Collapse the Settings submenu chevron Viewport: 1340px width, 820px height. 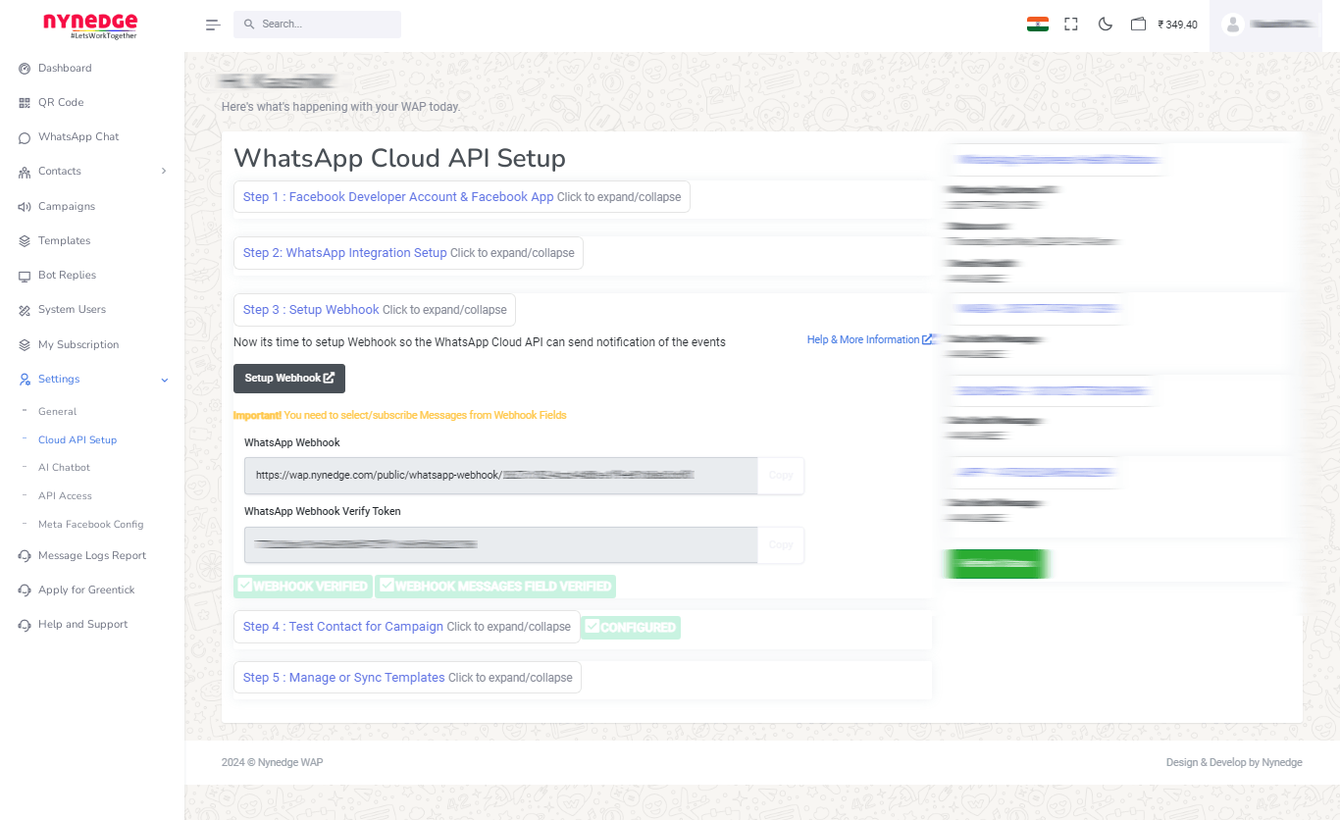(164, 380)
